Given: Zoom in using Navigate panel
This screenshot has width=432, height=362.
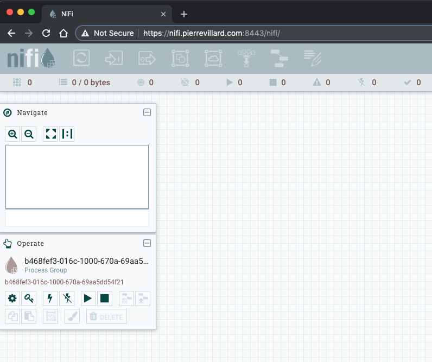Looking at the screenshot, I should pyautogui.click(x=12, y=134).
